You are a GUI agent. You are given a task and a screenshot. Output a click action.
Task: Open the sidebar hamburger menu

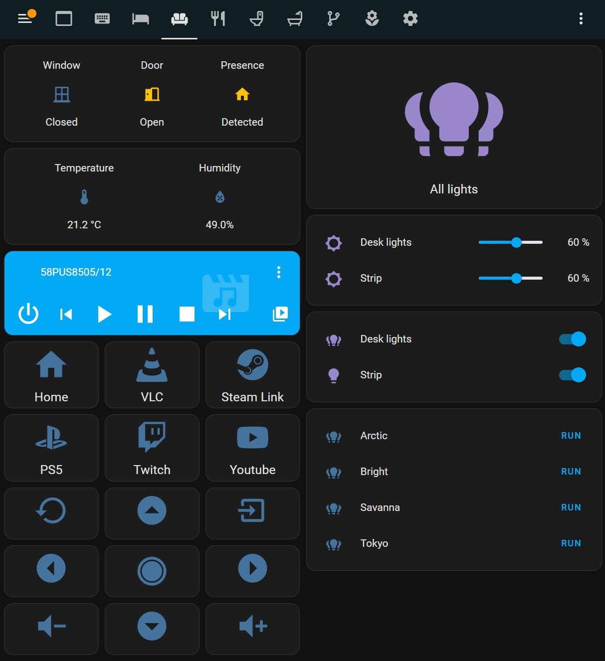pyautogui.click(x=24, y=19)
